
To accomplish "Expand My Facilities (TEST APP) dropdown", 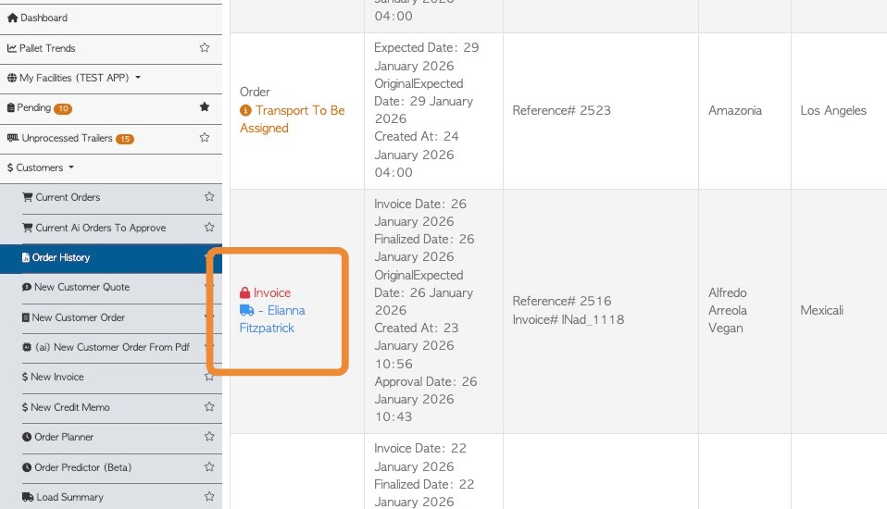I will click(138, 78).
